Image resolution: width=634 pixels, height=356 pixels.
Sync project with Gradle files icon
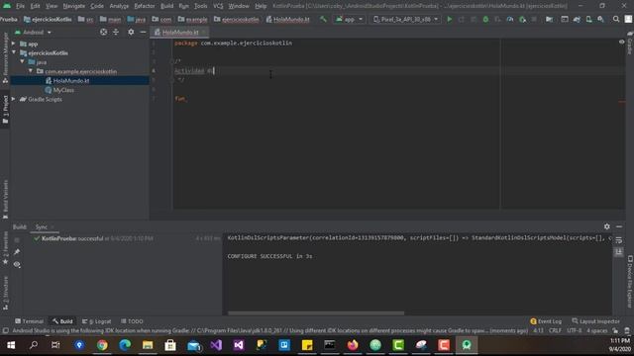(577, 19)
